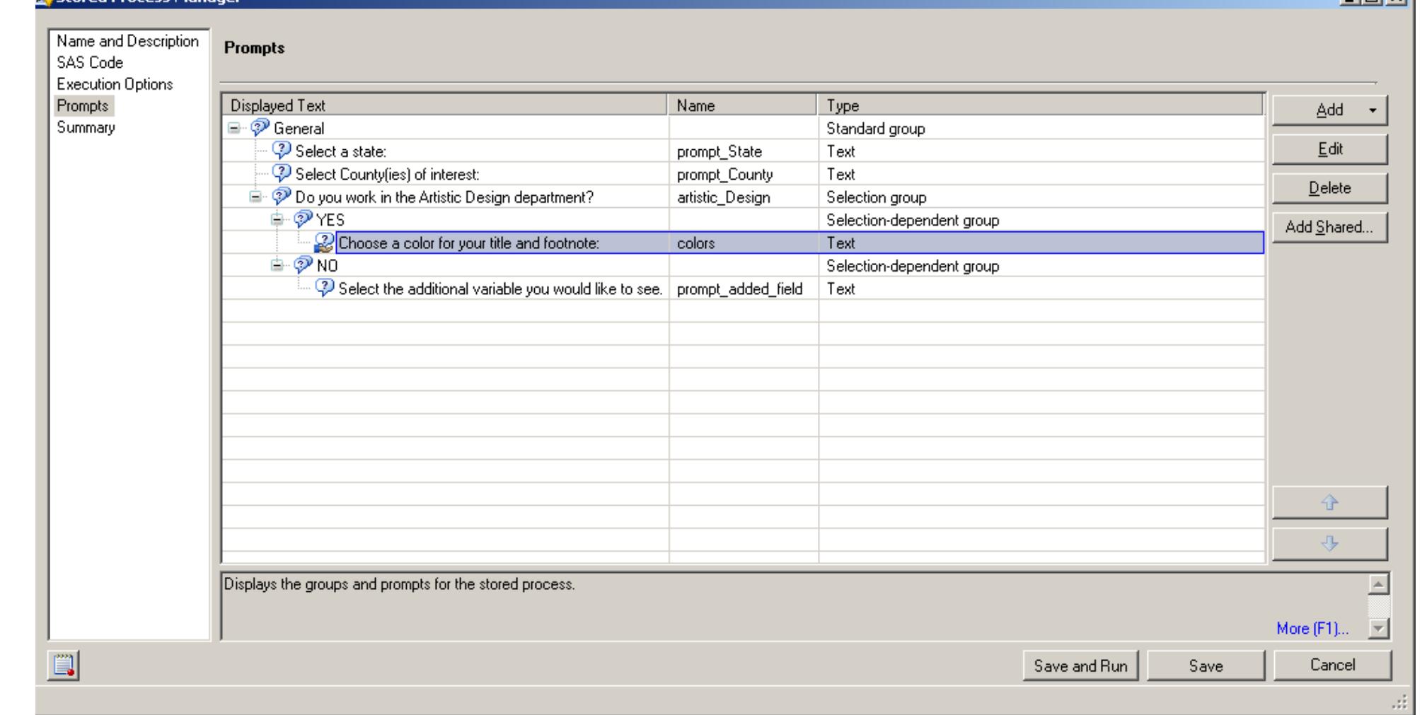Select 'Choose a color for your title and footnote:' row
Image resolution: width=1427 pixels, height=715 pixels.
pos(743,243)
